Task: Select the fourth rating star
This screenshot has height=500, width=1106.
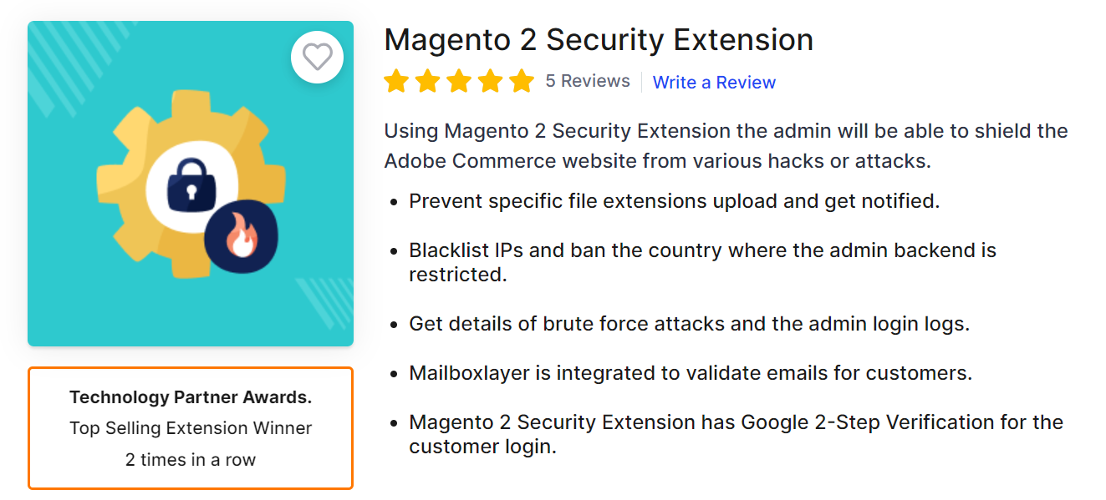Action: point(491,81)
